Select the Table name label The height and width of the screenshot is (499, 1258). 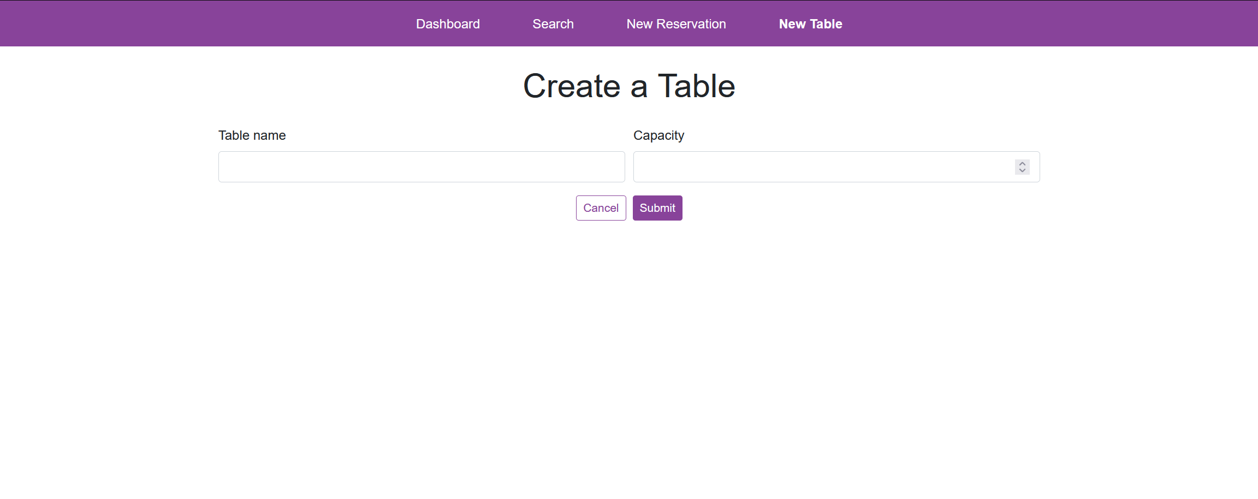click(252, 135)
